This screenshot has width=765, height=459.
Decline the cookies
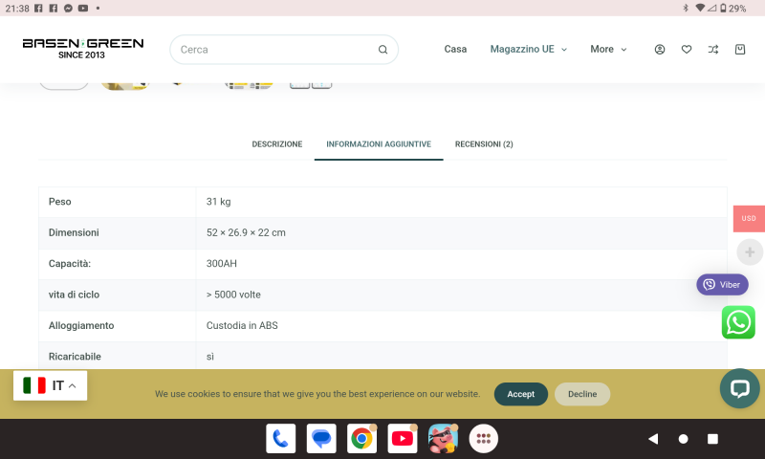coord(582,394)
